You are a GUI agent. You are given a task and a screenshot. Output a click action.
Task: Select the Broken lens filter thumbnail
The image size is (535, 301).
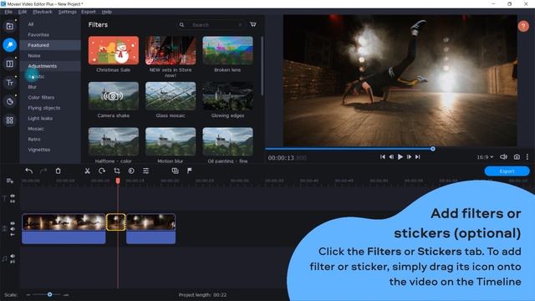pyautogui.click(x=227, y=50)
